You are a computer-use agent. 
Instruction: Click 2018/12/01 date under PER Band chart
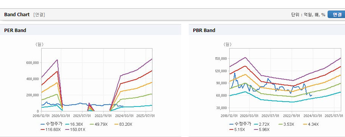click(41, 116)
